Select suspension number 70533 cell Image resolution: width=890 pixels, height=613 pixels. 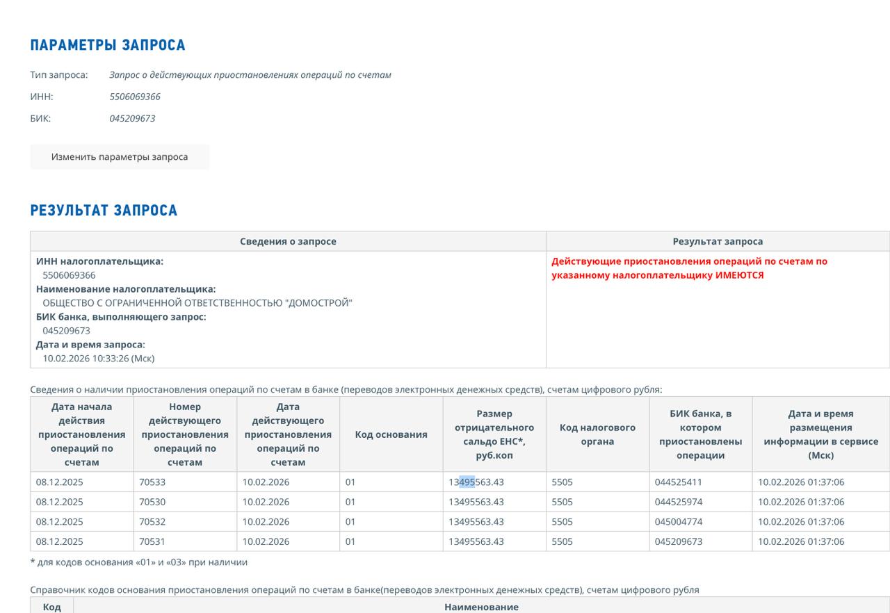[x=152, y=482]
